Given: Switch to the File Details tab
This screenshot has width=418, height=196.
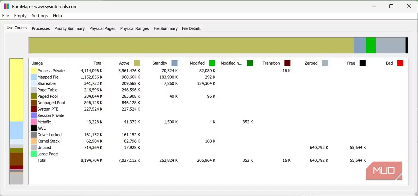Looking at the screenshot, I should [191, 28].
